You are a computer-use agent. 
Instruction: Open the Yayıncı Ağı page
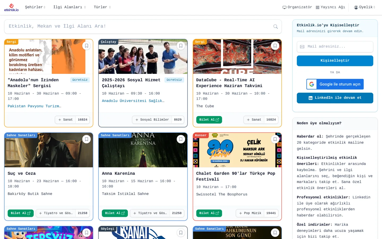(330, 7)
